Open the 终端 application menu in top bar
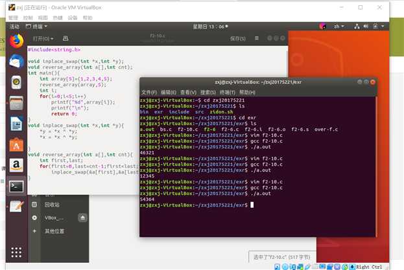This screenshot has width=404, height=270. [x=36, y=27]
